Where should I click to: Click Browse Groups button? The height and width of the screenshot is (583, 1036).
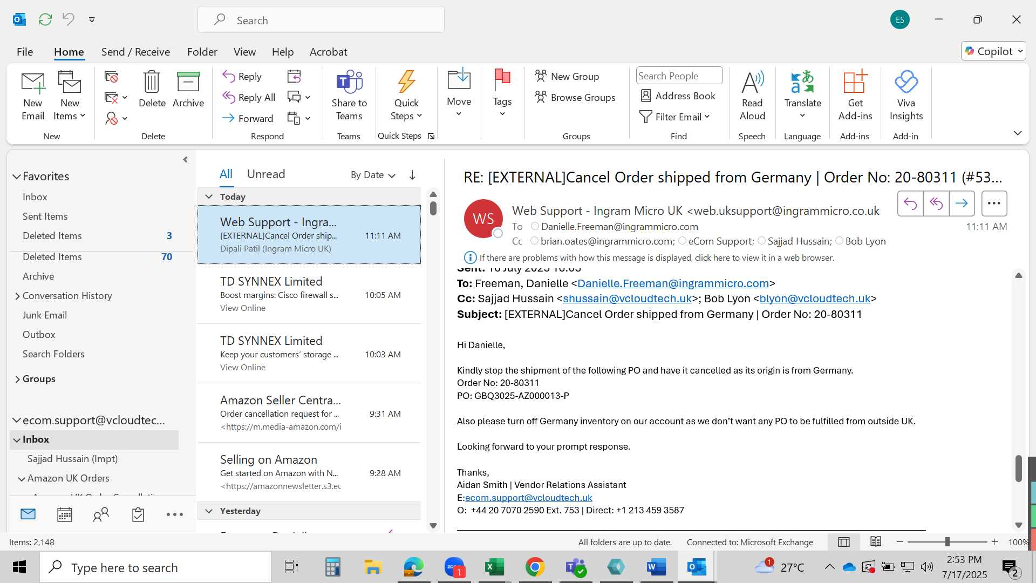click(x=575, y=97)
